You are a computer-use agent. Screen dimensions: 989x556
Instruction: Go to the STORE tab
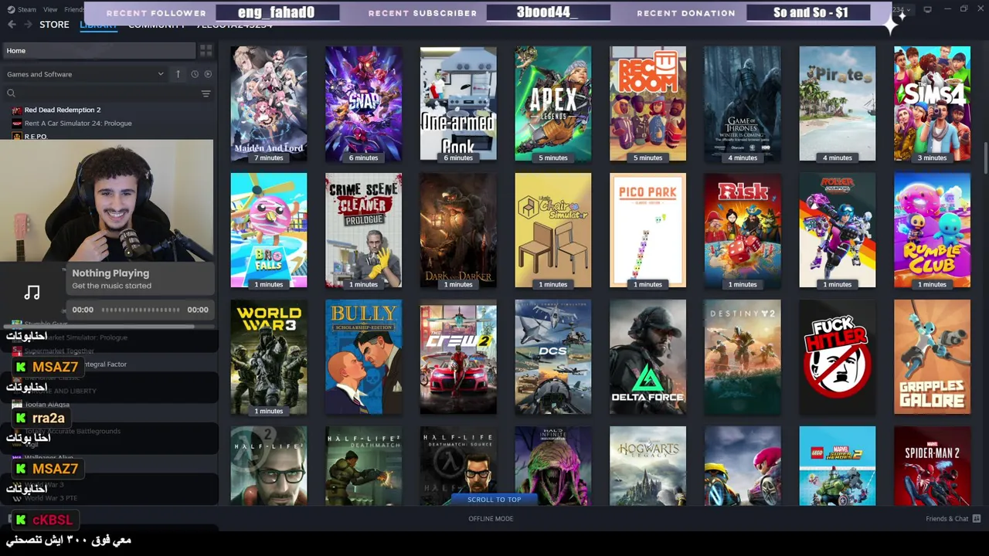tap(54, 25)
